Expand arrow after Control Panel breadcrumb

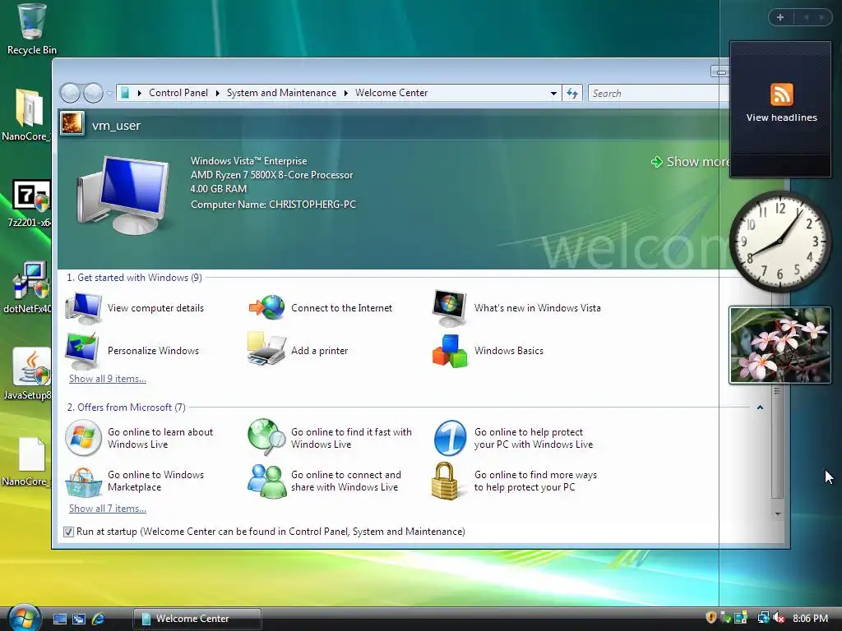coord(217,93)
